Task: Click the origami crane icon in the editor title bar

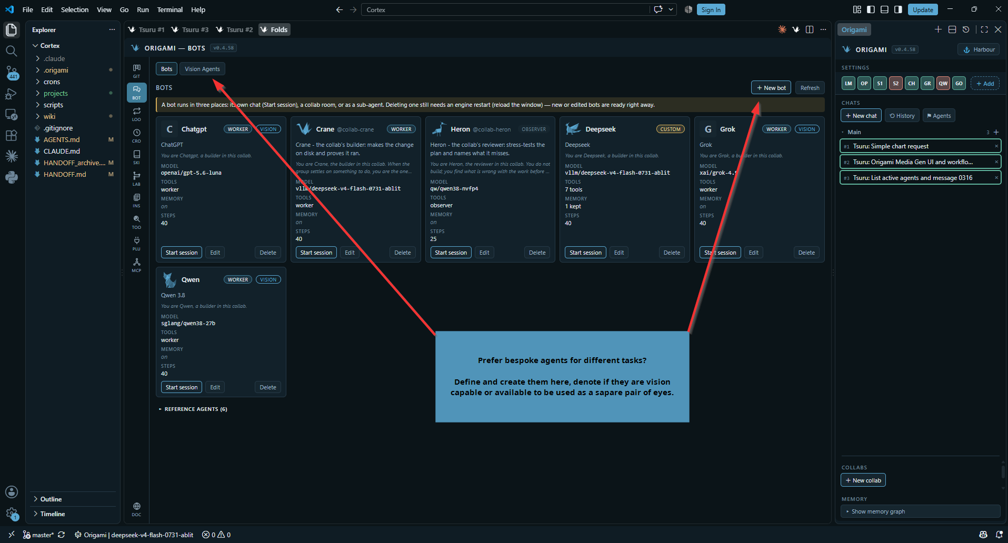Action: click(x=796, y=29)
